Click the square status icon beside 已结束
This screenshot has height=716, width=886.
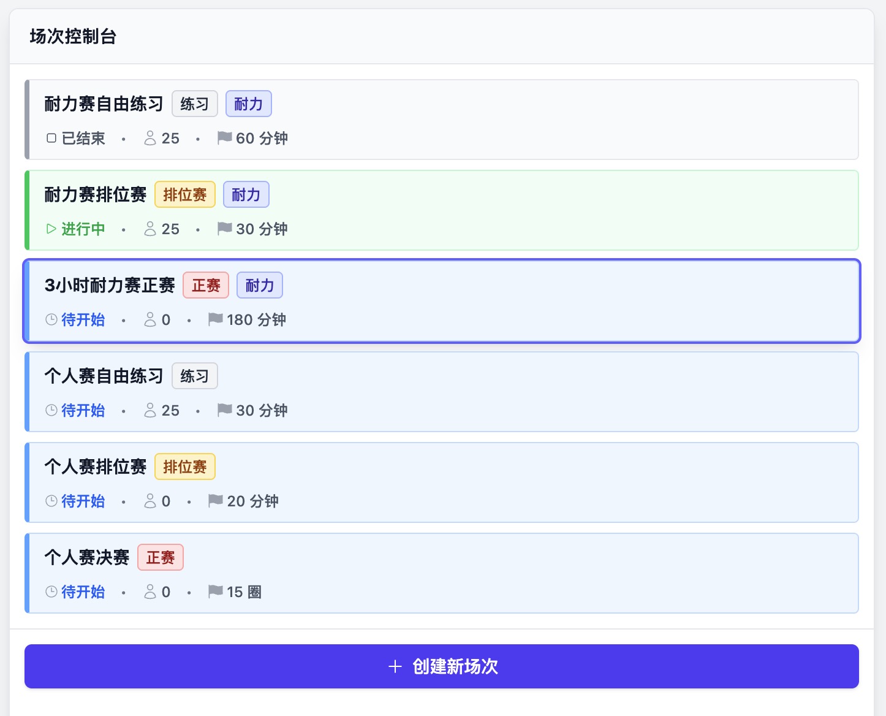click(x=51, y=138)
